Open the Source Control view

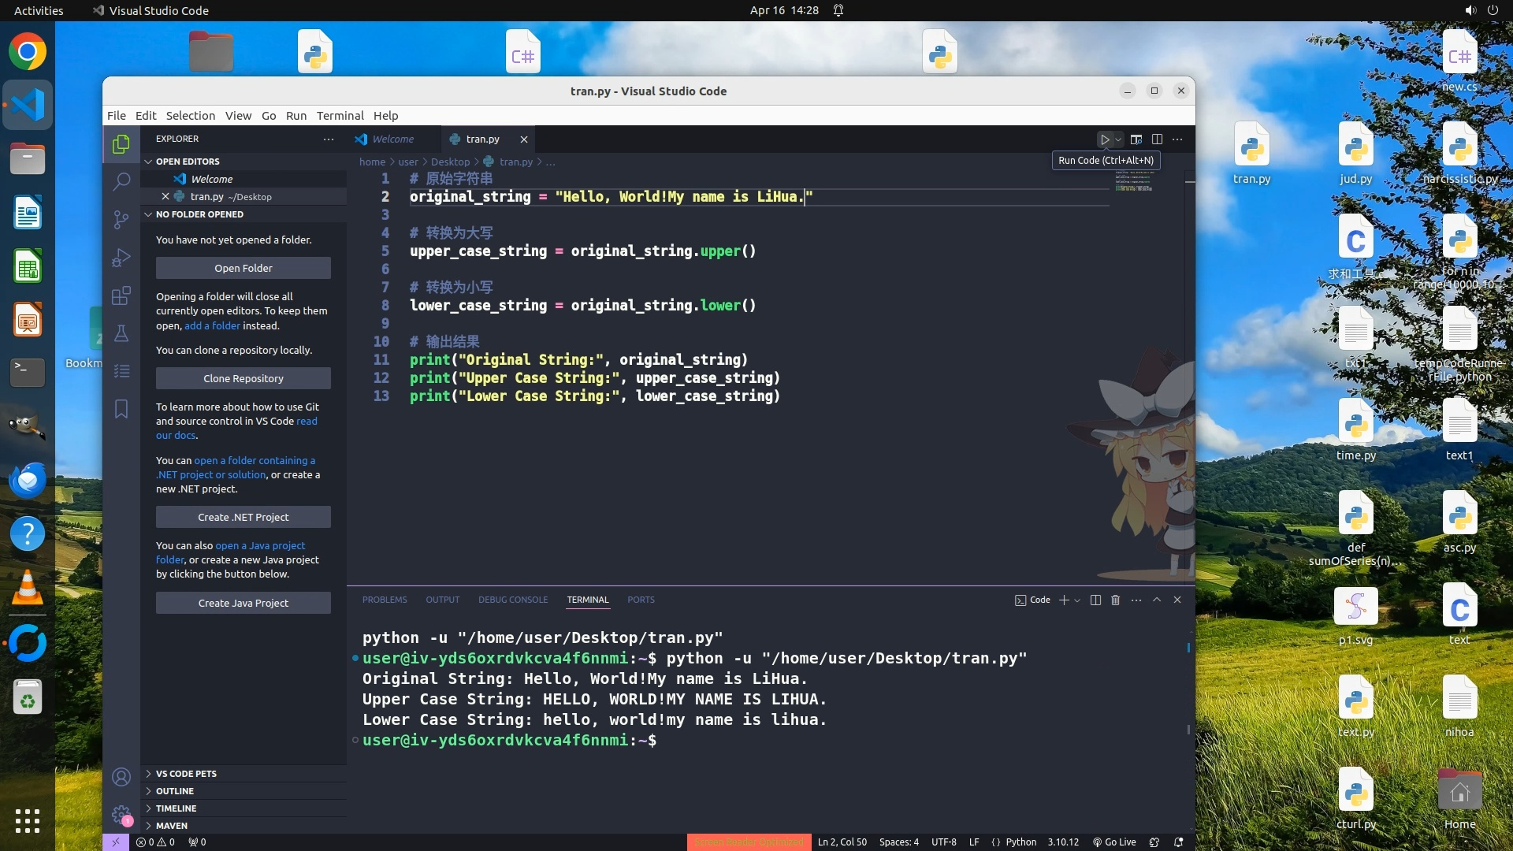tap(121, 220)
